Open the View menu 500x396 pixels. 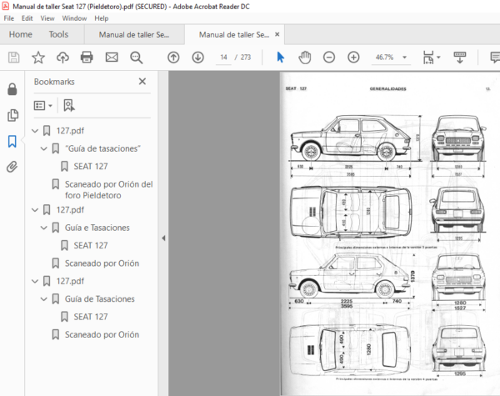point(47,18)
